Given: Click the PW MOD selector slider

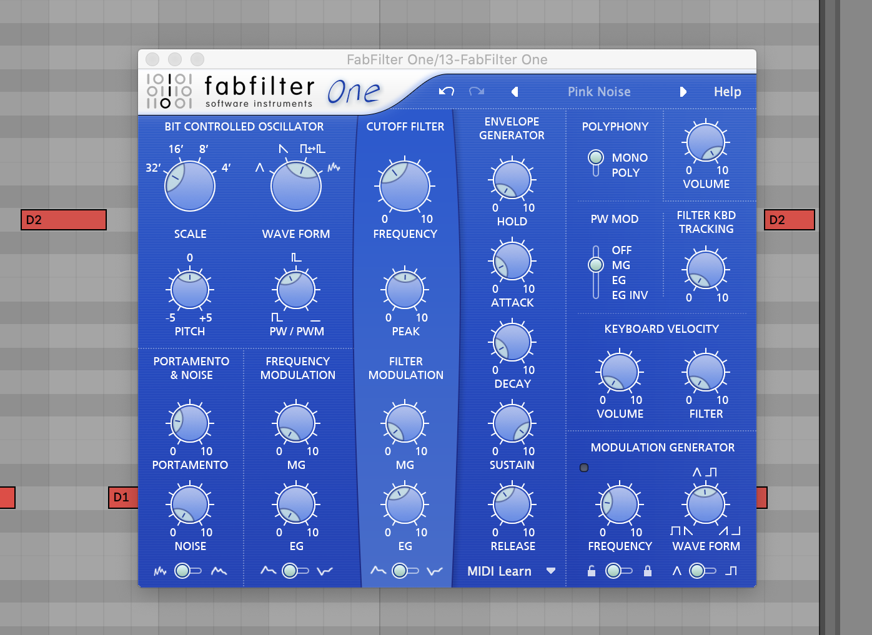Looking at the screenshot, I should (596, 272).
